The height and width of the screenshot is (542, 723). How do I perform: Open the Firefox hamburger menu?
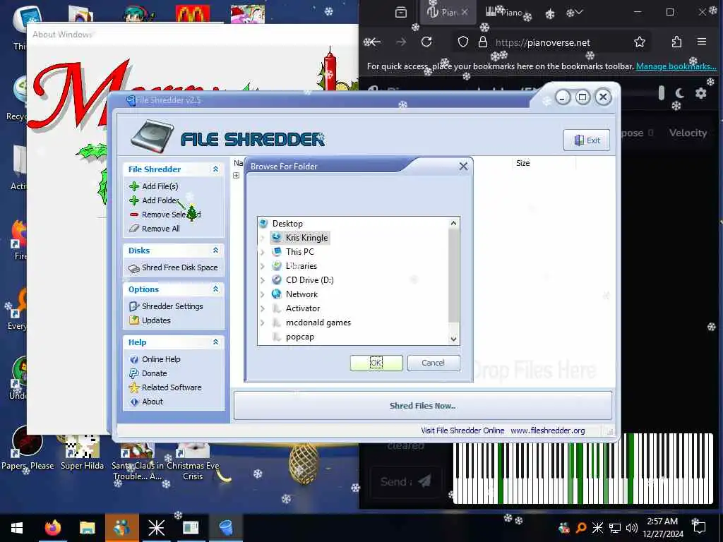coord(702,42)
